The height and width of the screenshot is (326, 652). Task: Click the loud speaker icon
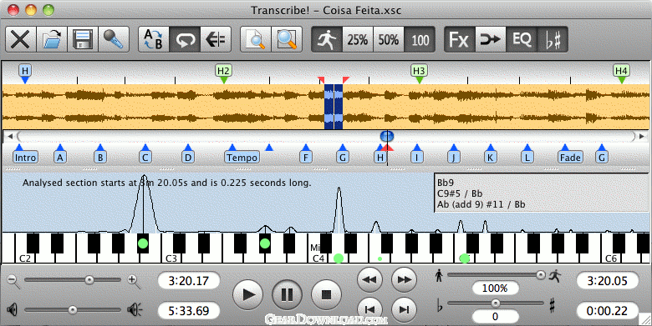[x=135, y=309]
